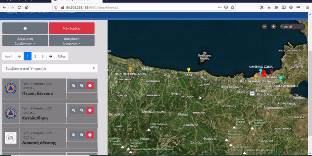This screenshot has width=312, height=156.
Task: Click orange pin above eastern ΠΟΛΙΤΙΚΗ ΠΡΟΣΤΑΣΙΑ label
Action: tap(256, 76)
